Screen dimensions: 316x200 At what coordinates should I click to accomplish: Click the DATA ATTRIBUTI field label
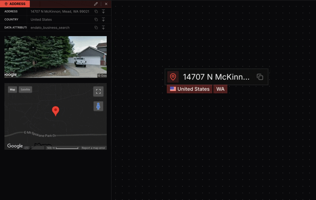pos(16,27)
